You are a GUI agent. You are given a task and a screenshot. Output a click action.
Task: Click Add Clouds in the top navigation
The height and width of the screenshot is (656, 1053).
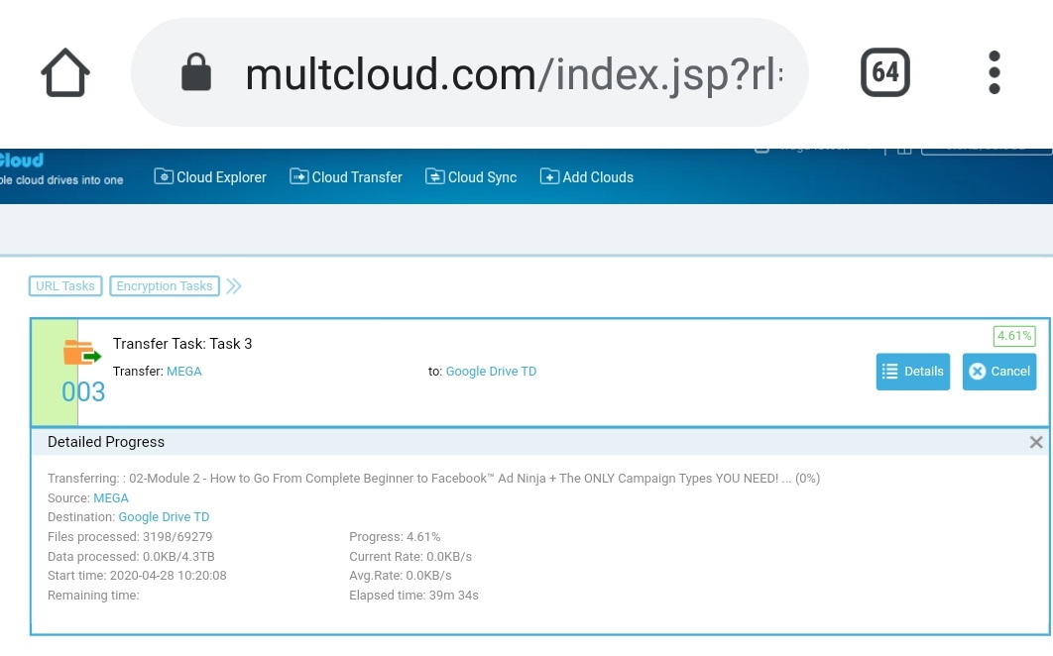click(586, 177)
